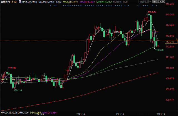Click the 2021/11 date on the time axis
Image resolution: width=178 pixels, height=116 pixels.
(120, 114)
